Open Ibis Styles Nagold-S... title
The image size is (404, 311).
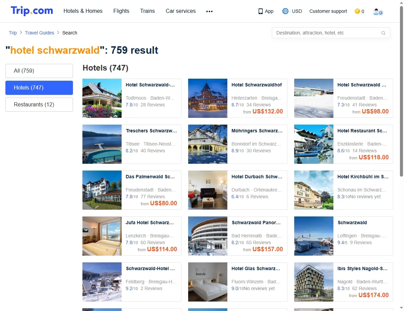(x=362, y=268)
